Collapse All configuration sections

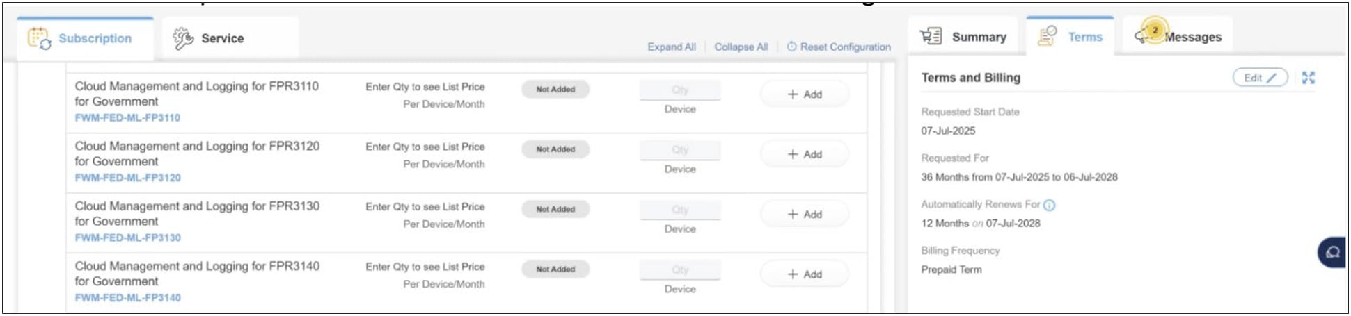click(x=741, y=47)
